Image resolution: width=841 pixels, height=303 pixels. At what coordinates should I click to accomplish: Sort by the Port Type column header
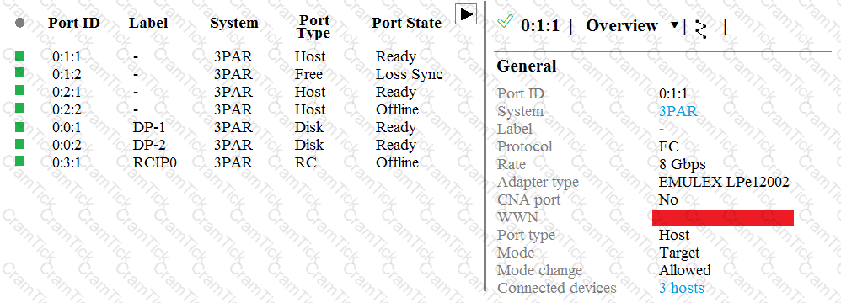[313, 27]
